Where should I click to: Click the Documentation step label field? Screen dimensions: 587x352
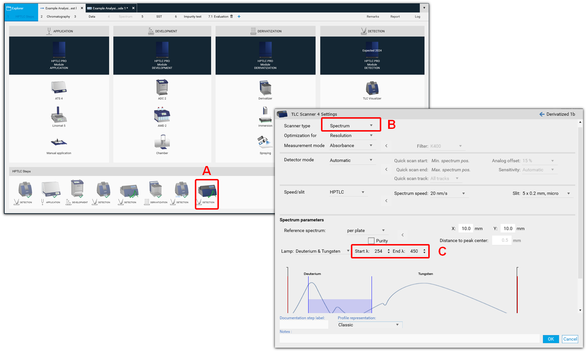tap(303, 325)
